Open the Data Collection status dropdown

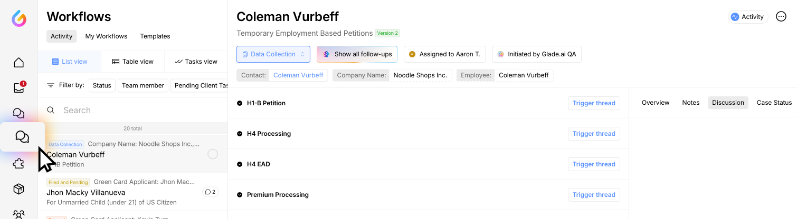pos(273,54)
